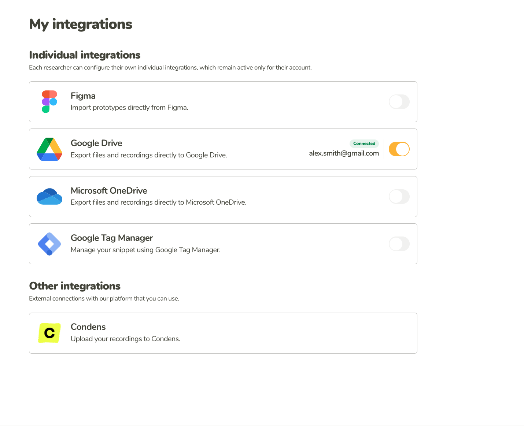Select the alex.smith@gmail.com account text
This screenshot has width=524, height=436.
(x=344, y=153)
